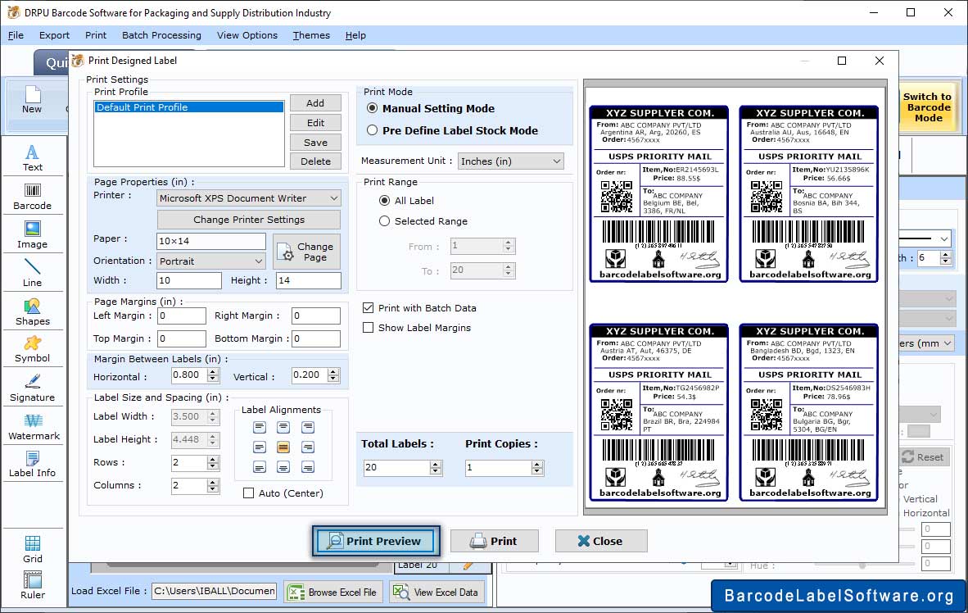
Task: Open the Orientation dropdown
Action: [211, 261]
